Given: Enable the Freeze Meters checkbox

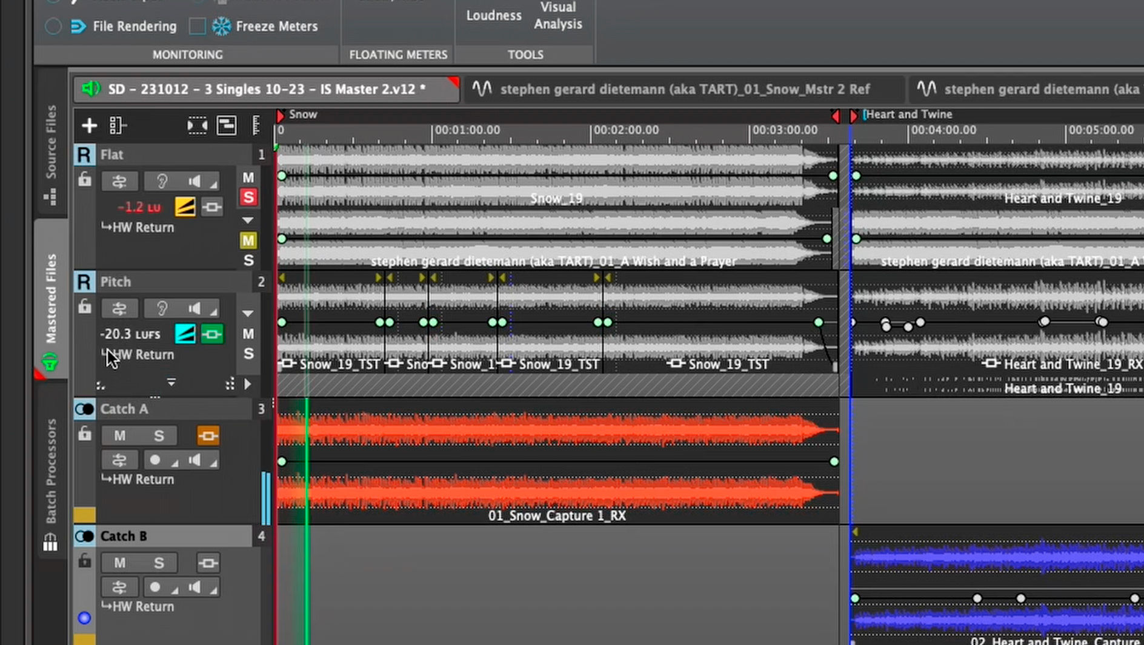Looking at the screenshot, I should click(197, 26).
